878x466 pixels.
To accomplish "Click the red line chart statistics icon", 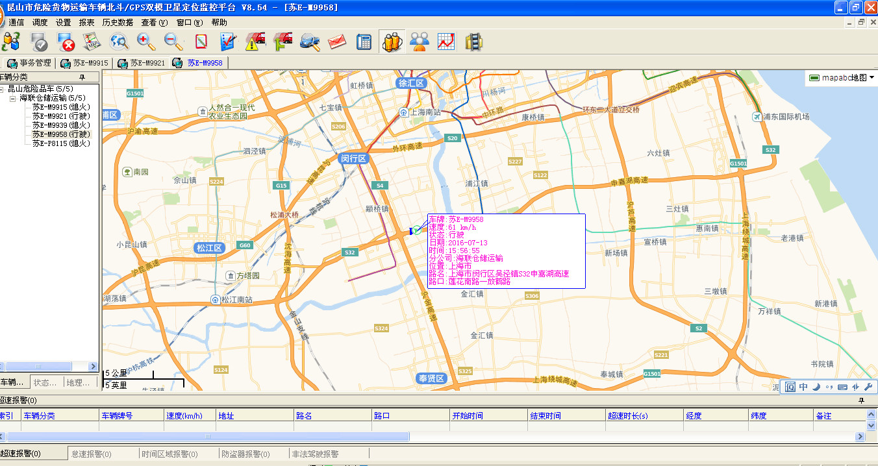I will pyautogui.click(x=446, y=42).
